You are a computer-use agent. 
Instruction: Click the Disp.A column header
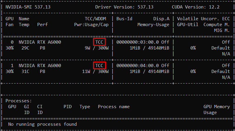161,19
